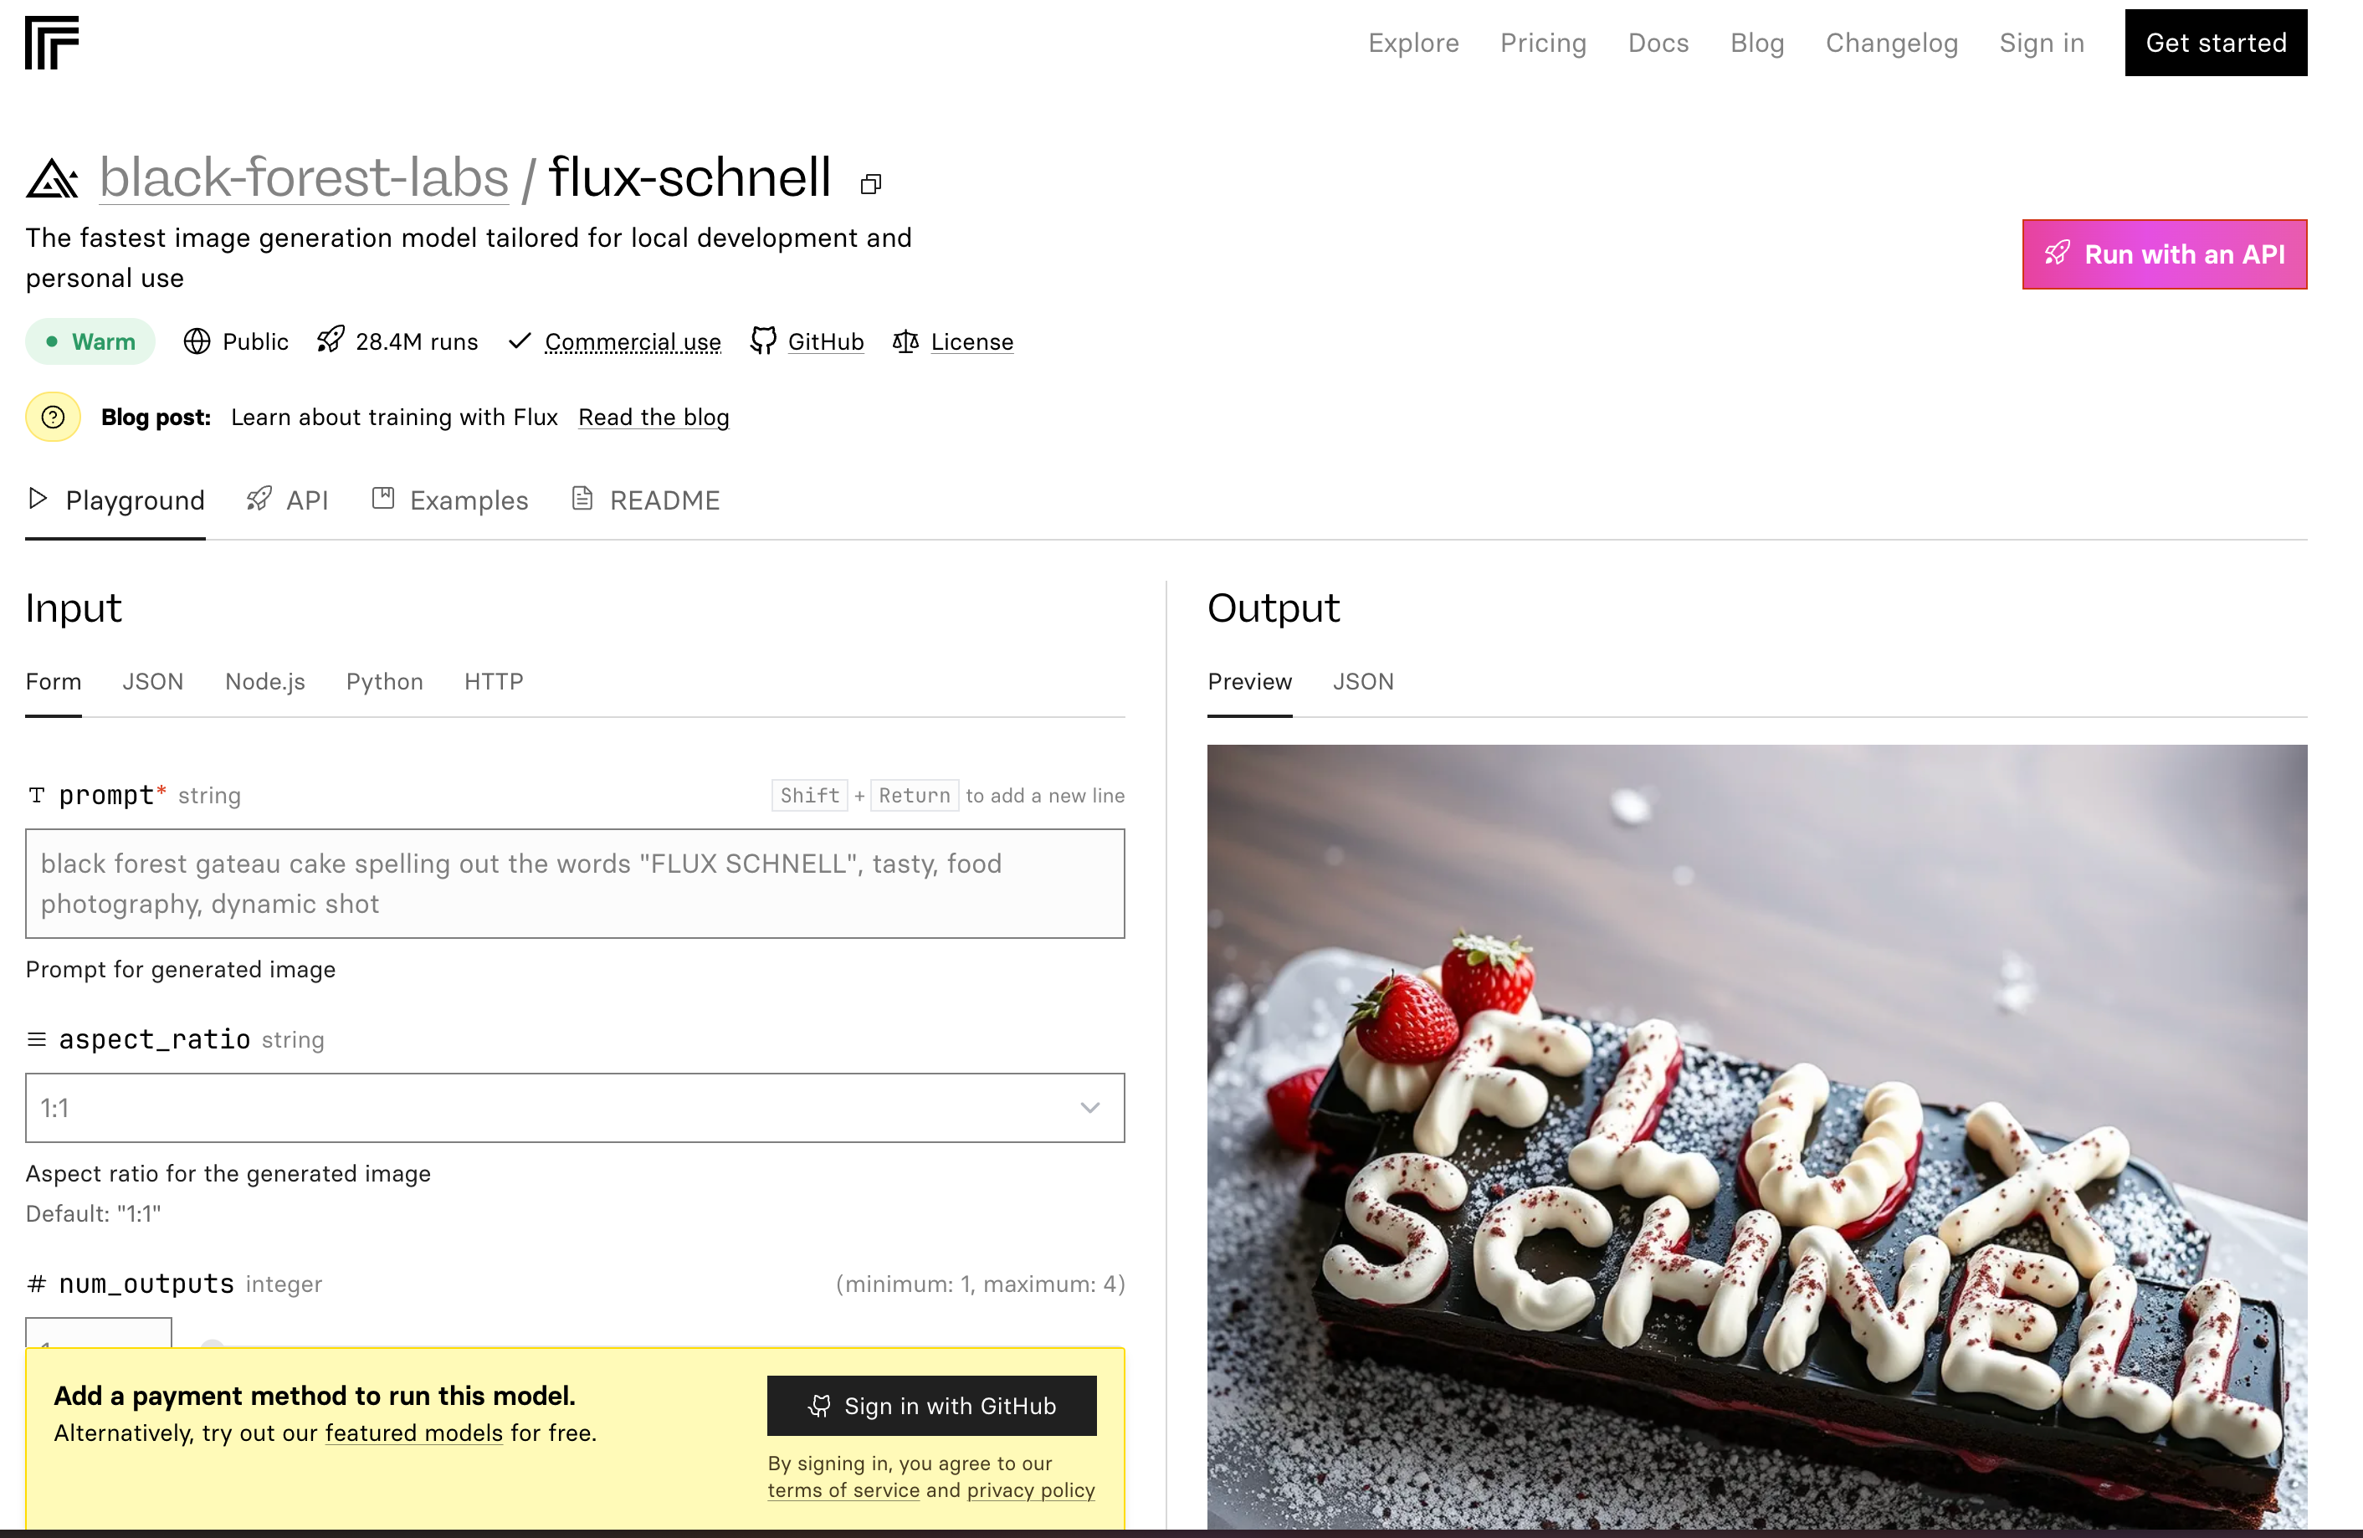
Task: Switch Output to JSON tab
Action: pyautogui.click(x=1362, y=681)
